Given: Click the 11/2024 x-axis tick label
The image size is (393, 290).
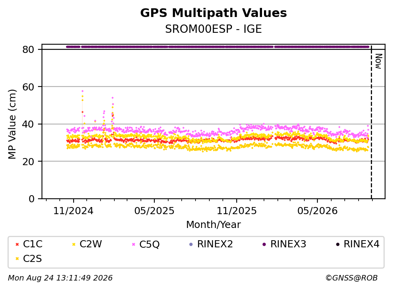Looking at the screenshot, I should point(74,211).
